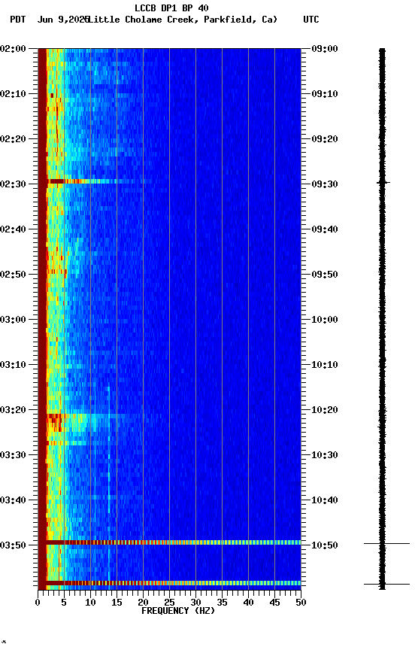415x650 pixels.
Task: Click the seismogram spike beside 10:50 UTC
Action: point(387,543)
